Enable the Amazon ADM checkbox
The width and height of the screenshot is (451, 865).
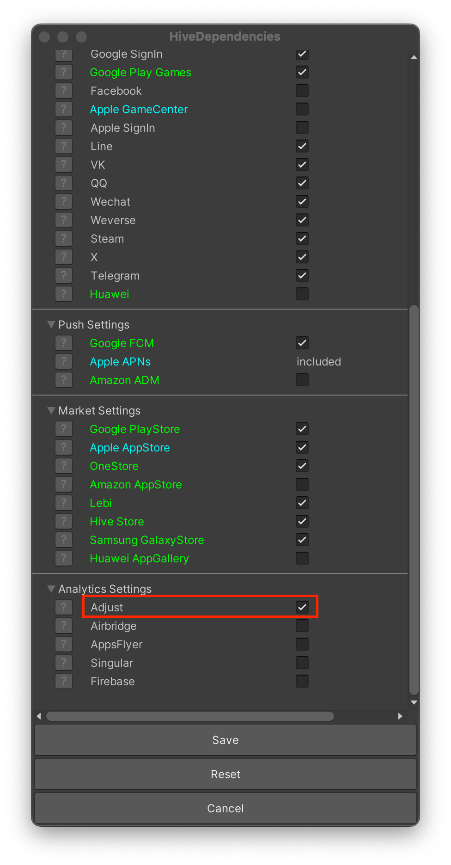click(302, 380)
